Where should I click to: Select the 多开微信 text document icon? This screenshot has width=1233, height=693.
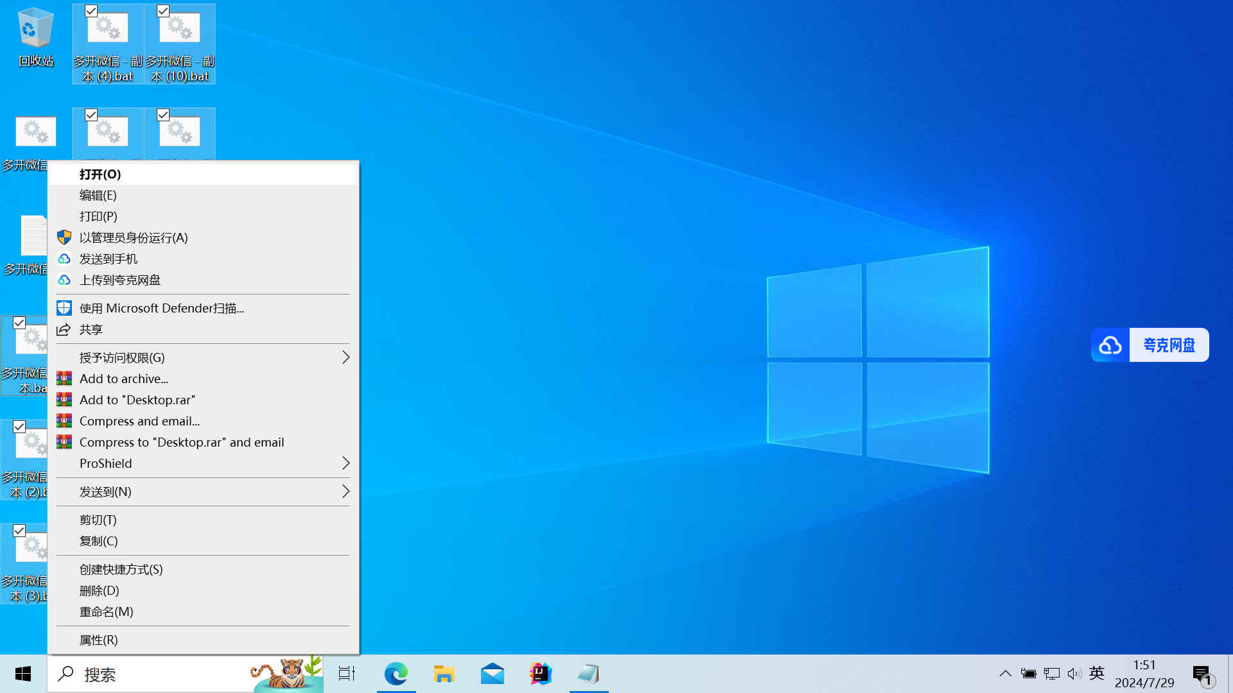(x=26, y=245)
